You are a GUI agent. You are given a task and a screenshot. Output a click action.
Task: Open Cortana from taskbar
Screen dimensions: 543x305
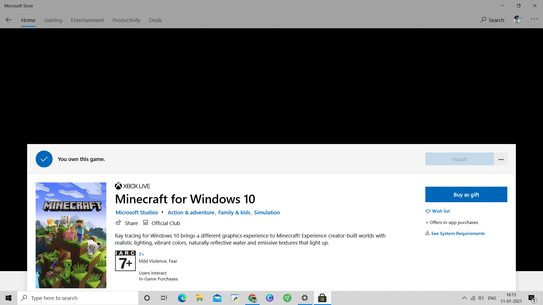click(x=147, y=298)
